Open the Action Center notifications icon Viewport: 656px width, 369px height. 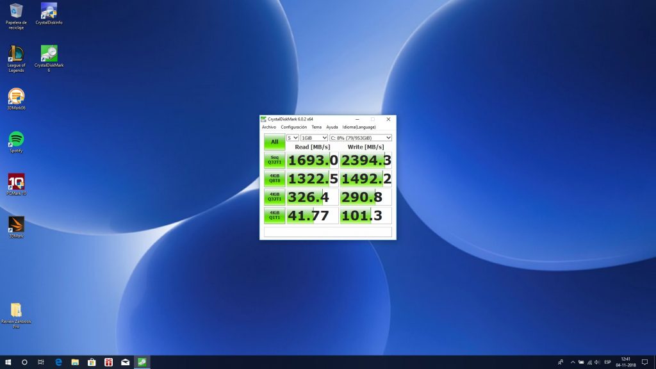point(644,362)
